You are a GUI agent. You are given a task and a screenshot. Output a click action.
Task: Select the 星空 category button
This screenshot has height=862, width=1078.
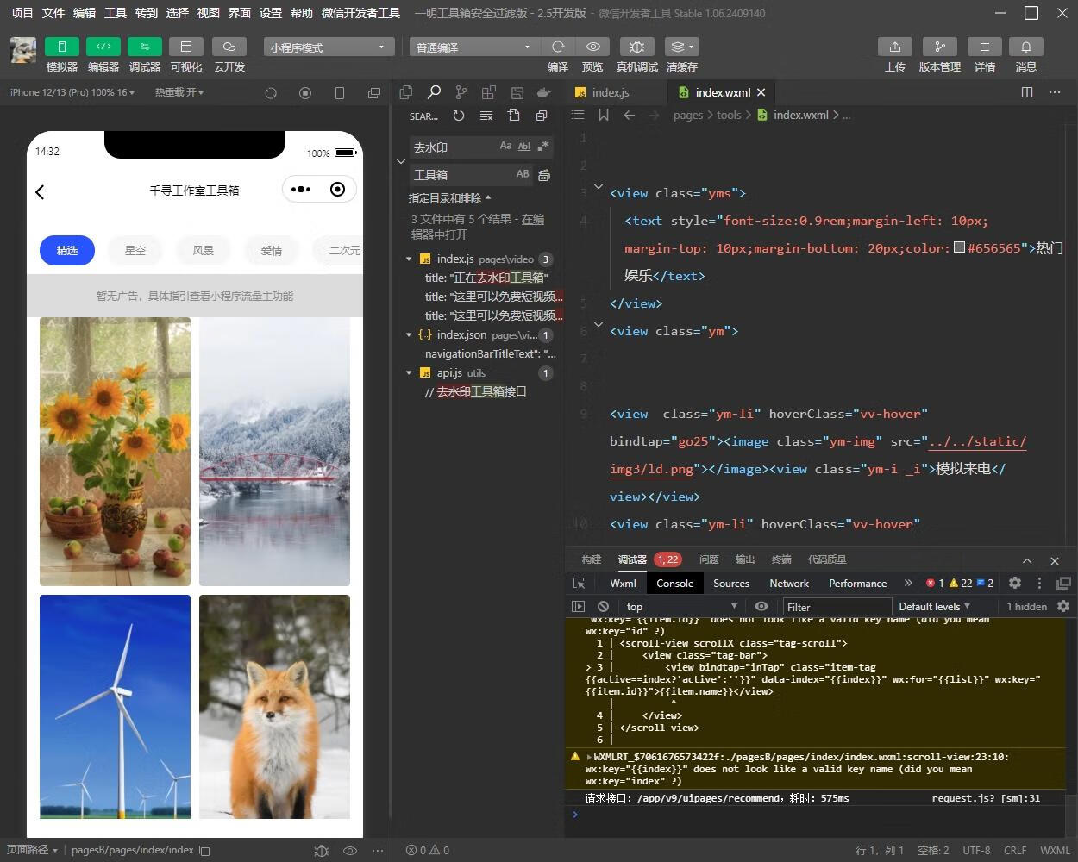coord(135,250)
